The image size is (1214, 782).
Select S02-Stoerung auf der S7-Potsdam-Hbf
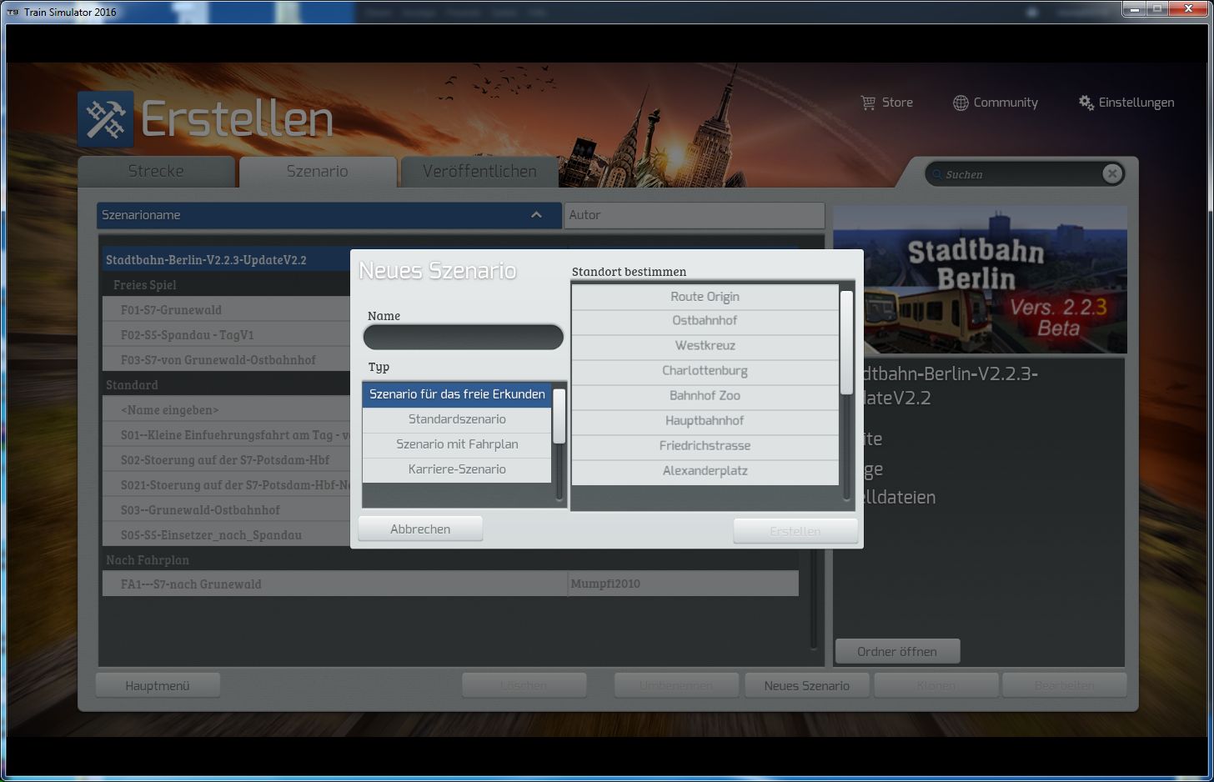(x=226, y=459)
